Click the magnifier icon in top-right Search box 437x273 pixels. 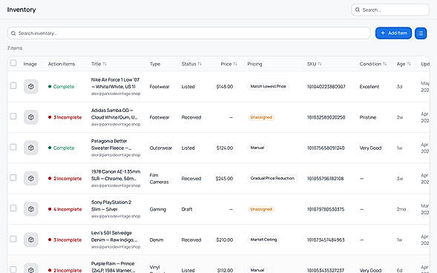pyautogui.click(x=358, y=10)
